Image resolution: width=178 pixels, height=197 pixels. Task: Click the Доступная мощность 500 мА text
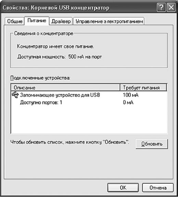tap(60, 57)
